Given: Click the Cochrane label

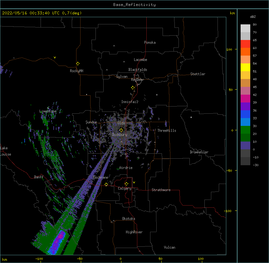Looking at the screenshot, I should (x=100, y=177).
